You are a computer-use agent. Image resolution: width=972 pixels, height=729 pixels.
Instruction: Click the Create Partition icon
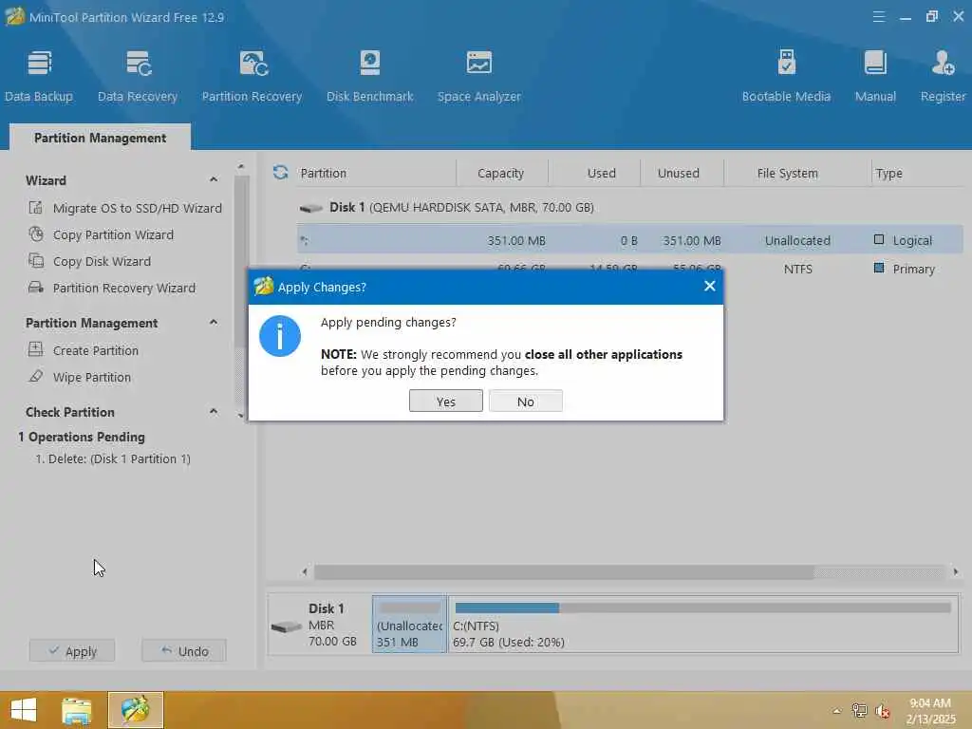point(36,349)
